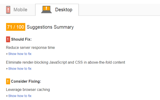Click the red Should Fix exclamation icon
Image resolution: width=160 pixels, height=100 pixels.
click(8, 39)
